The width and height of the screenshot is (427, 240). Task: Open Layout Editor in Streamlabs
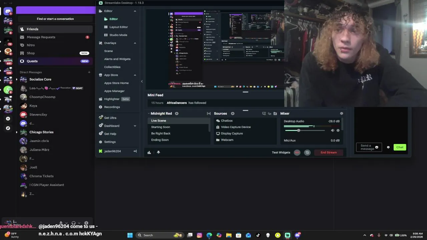(118, 27)
